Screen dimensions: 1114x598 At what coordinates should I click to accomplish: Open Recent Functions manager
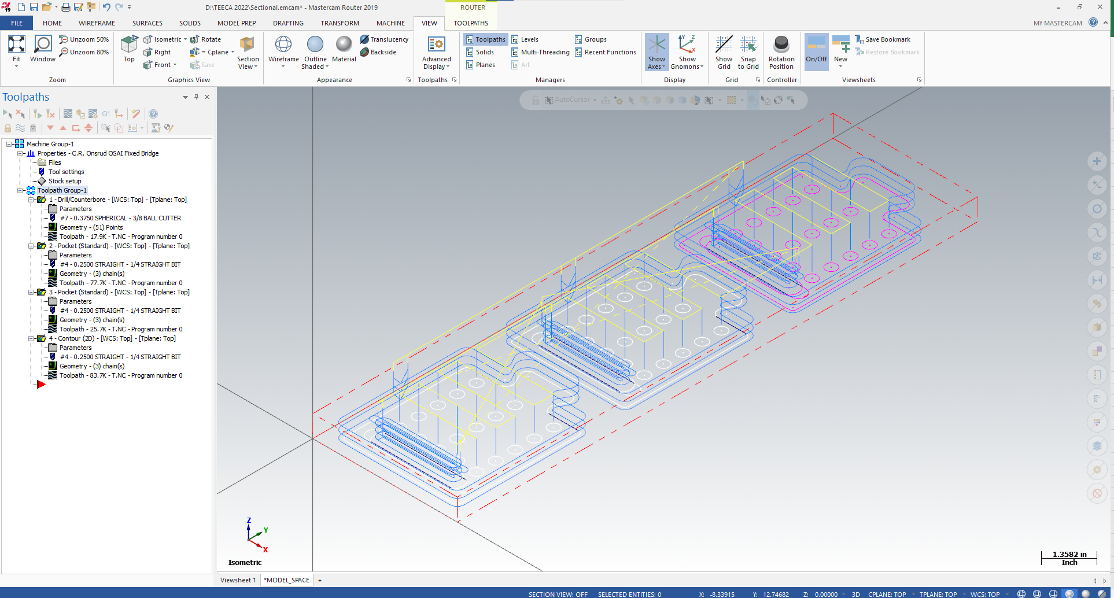click(x=605, y=52)
